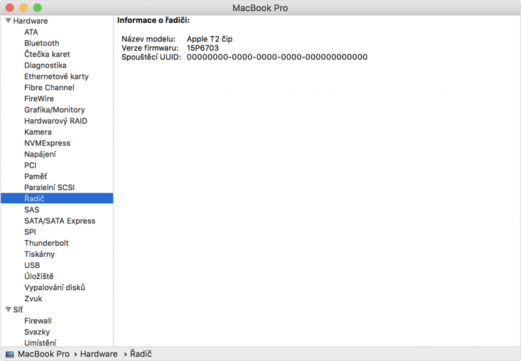This screenshot has height=361, width=521.
Task: Select USB in the sidebar
Action: [32, 265]
